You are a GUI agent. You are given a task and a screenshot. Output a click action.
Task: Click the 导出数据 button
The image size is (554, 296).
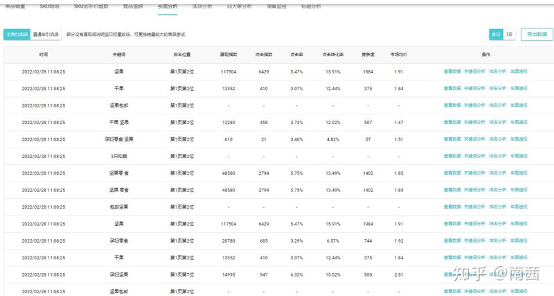pos(537,34)
